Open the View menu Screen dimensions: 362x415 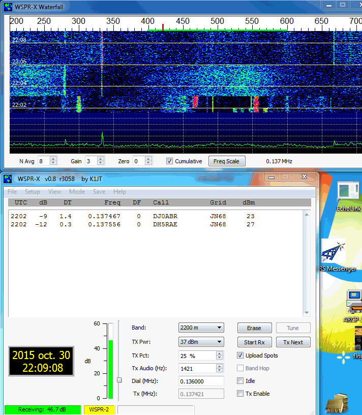tap(54, 192)
